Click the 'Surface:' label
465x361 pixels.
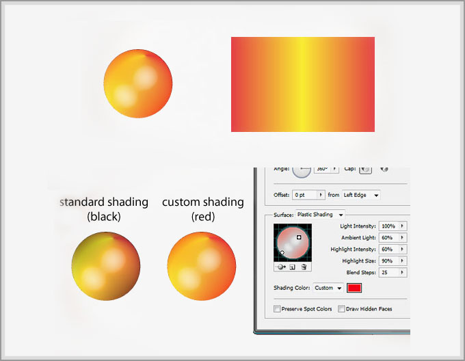[284, 215]
